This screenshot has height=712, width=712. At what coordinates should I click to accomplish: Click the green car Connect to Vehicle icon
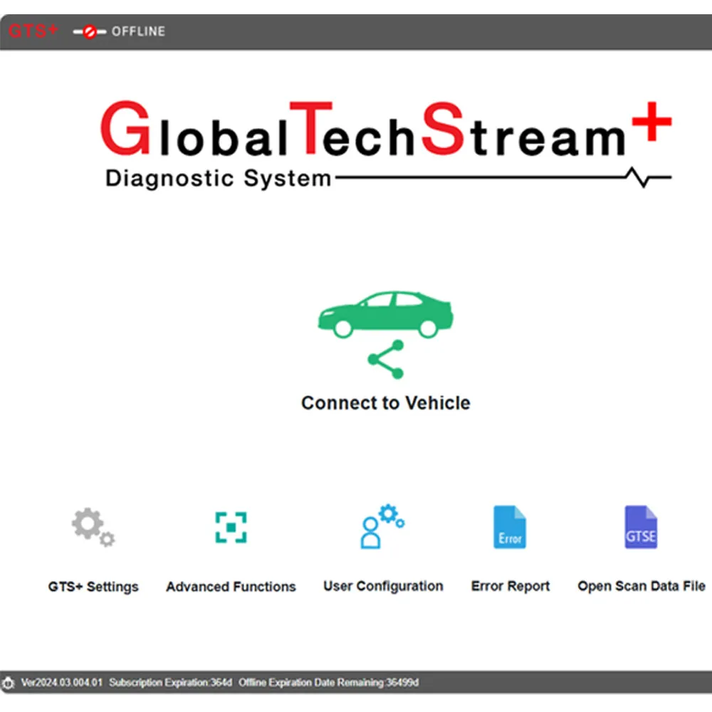tap(385, 314)
